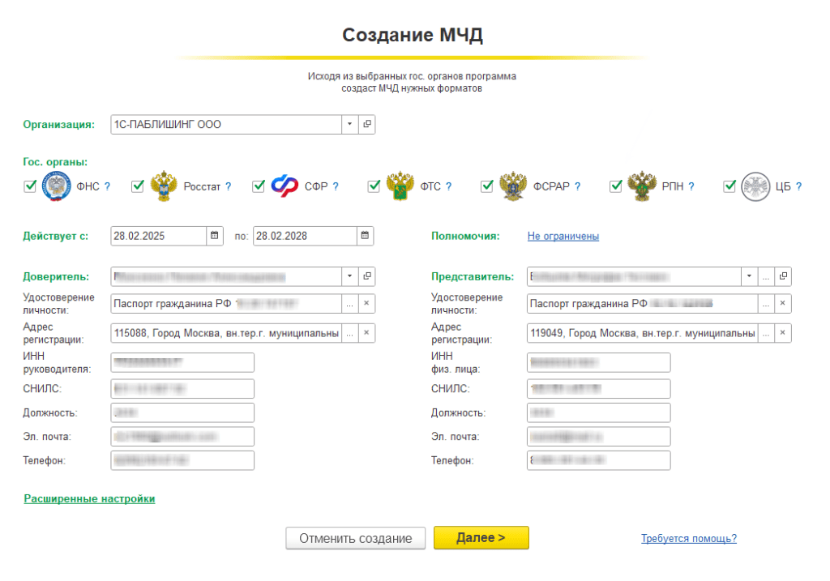Screen dimensions: 830x581
Task: Click open-form icon next to Представитель field
Action: coord(783,276)
